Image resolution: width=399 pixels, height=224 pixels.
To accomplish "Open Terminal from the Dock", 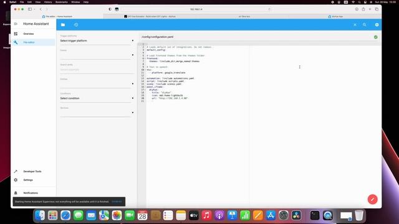I will pyautogui.click(x=315, y=216).
